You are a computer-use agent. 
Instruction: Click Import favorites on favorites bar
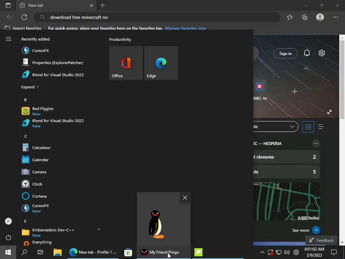(23, 28)
